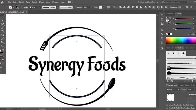Screen dimensions: 196x110
Task: Click Vertical Align Center icon
Action: click(137, 7)
